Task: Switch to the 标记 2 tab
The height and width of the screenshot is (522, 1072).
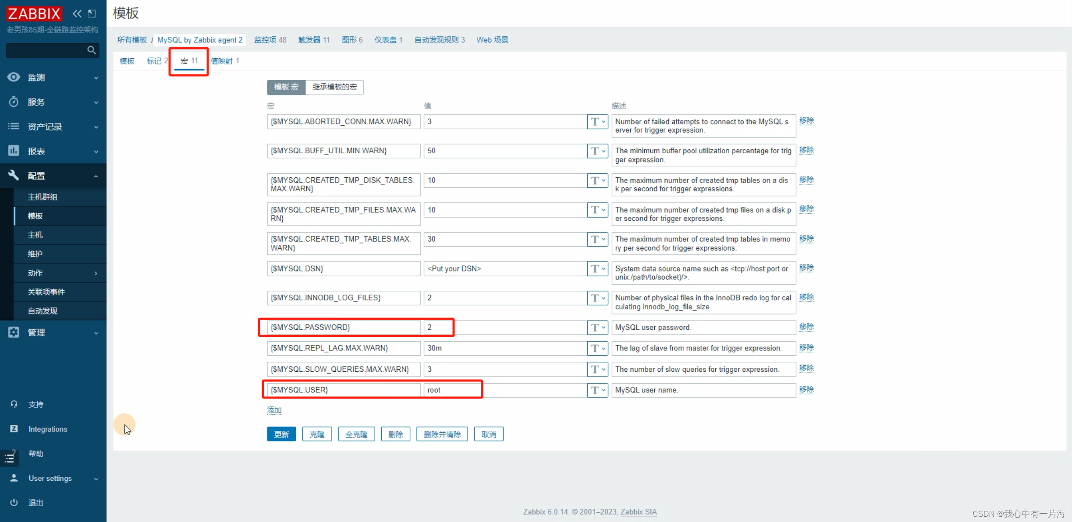Action: [157, 61]
